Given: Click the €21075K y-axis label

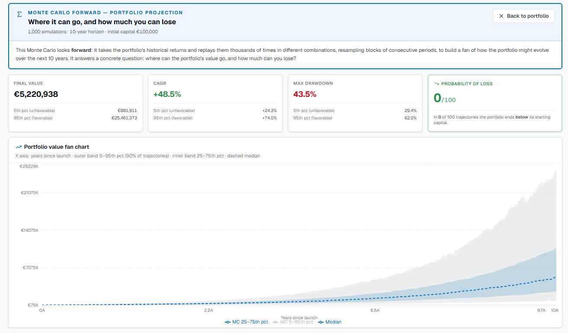Looking at the screenshot, I should pyautogui.click(x=29, y=192).
